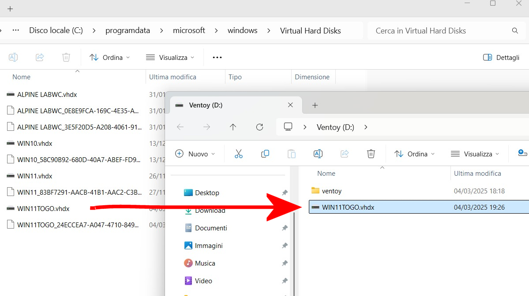
Task: Select ALPINE LABWC.vhdx in Virtual Hard Disks
Action: [47, 95]
